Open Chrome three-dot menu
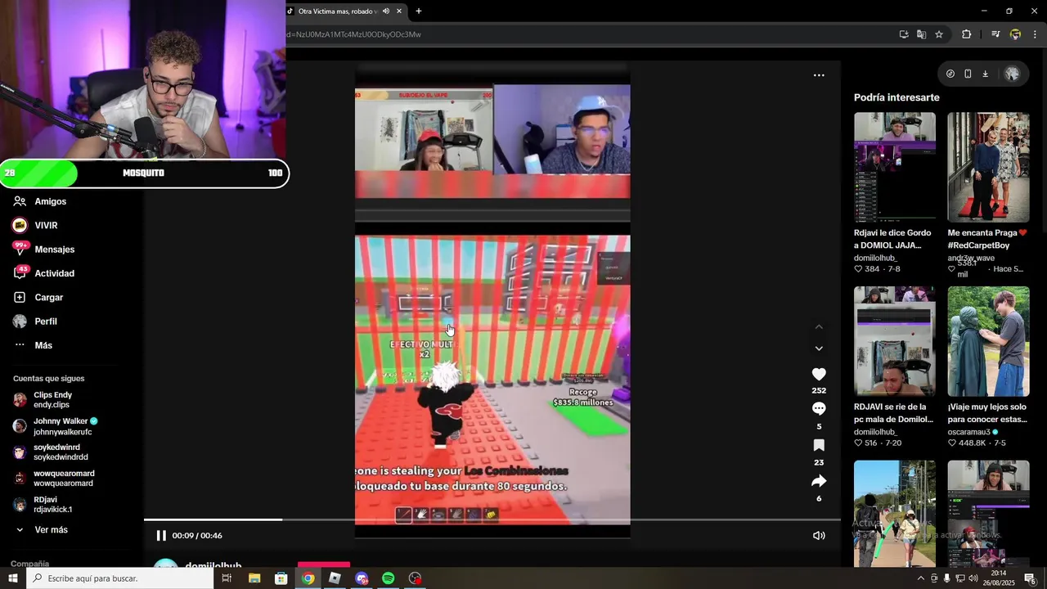 pyautogui.click(x=1035, y=34)
